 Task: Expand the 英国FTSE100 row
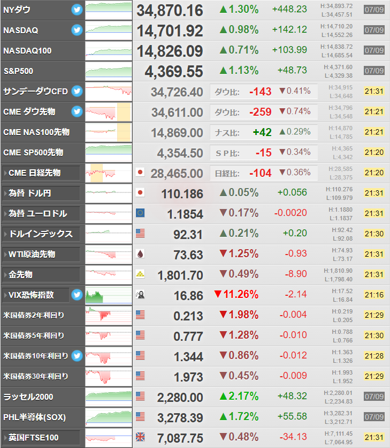(x=41, y=437)
